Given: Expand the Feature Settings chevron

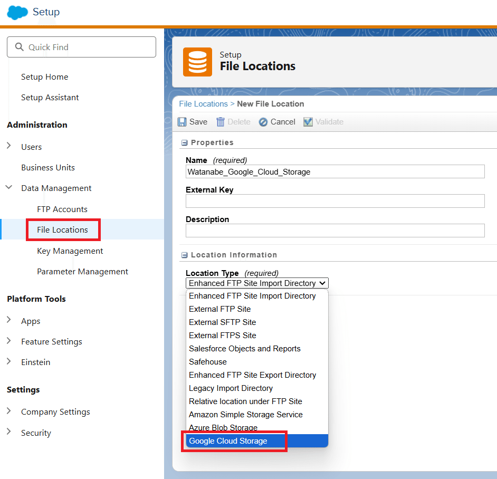Looking at the screenshot, I should point(9,341).
